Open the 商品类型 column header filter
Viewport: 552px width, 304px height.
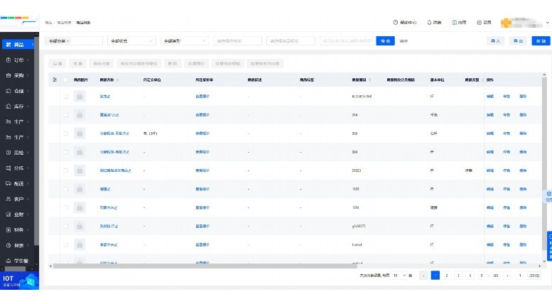(x=482, y=80)
